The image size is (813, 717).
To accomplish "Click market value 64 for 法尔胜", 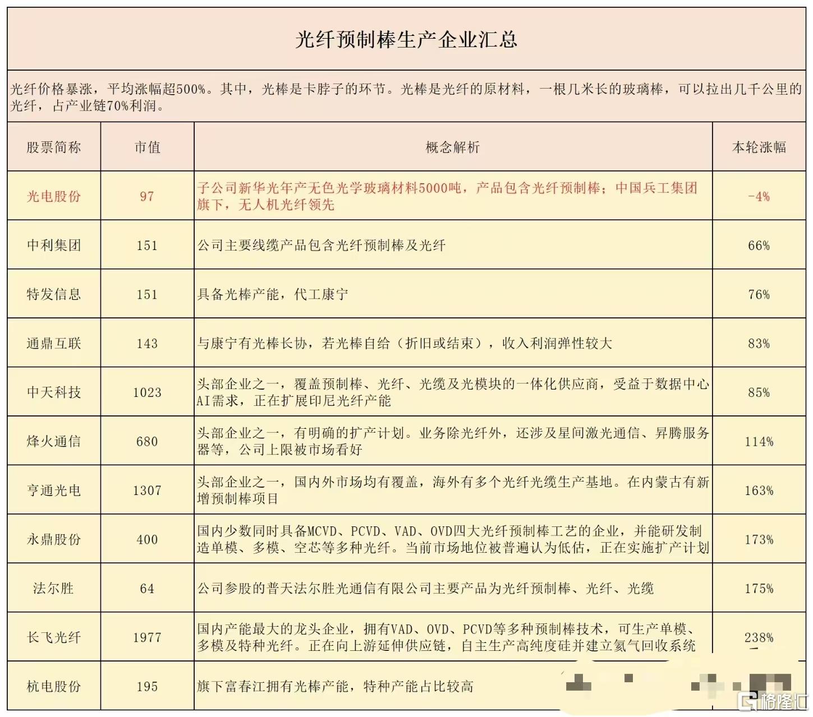I will [x=147, y=589].
